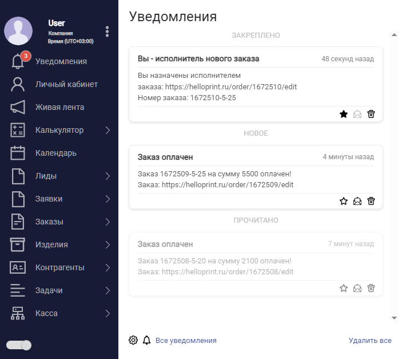Click the person icon for Личный кабинет
Viewport: 406px width, 359px height.
tap(18, 84)
